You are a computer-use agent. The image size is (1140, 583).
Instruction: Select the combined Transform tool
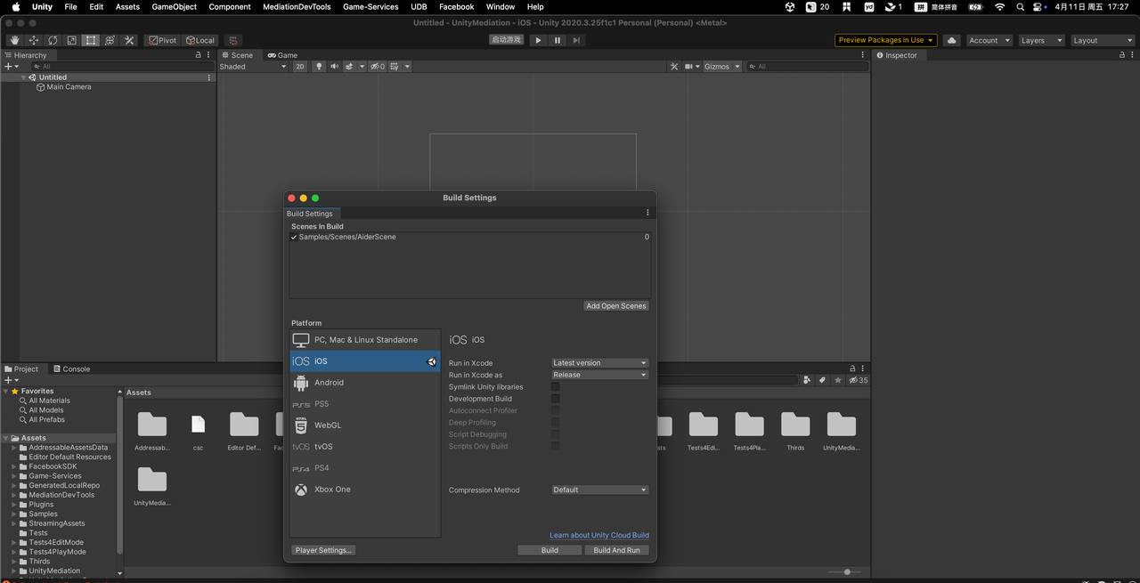click(x=110, y=40)
